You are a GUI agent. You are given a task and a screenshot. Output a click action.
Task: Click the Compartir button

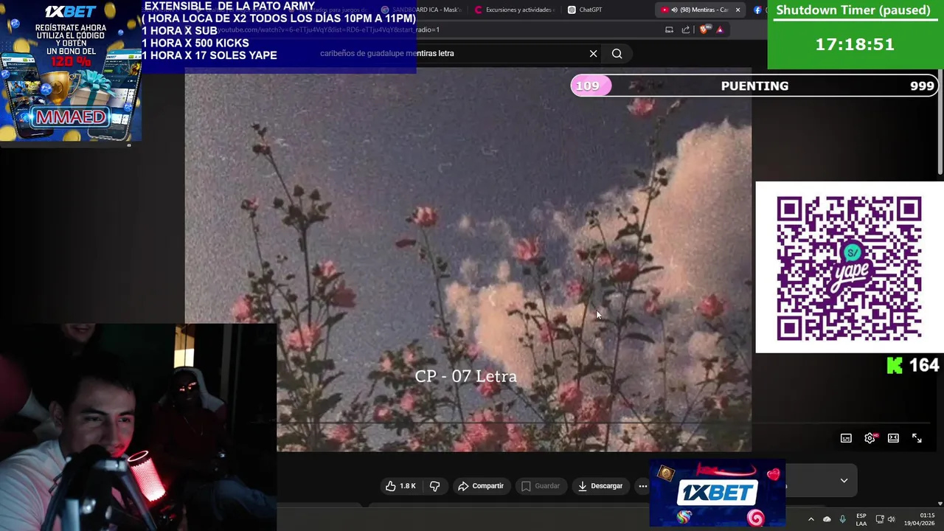click(481, 486)
